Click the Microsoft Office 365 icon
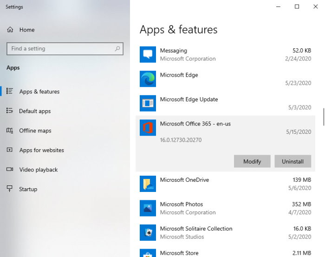This screenshot has height=257, width=325. (148, 127)
